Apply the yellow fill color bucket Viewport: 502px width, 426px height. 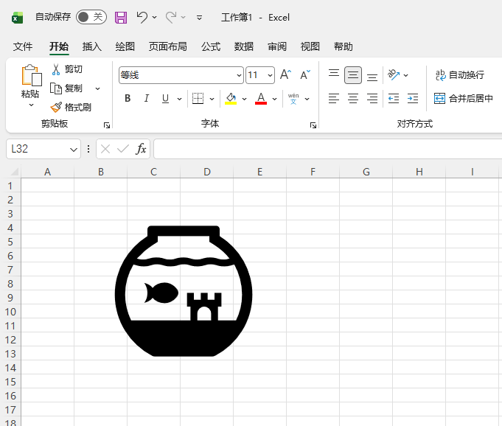[x=231, y=99]
